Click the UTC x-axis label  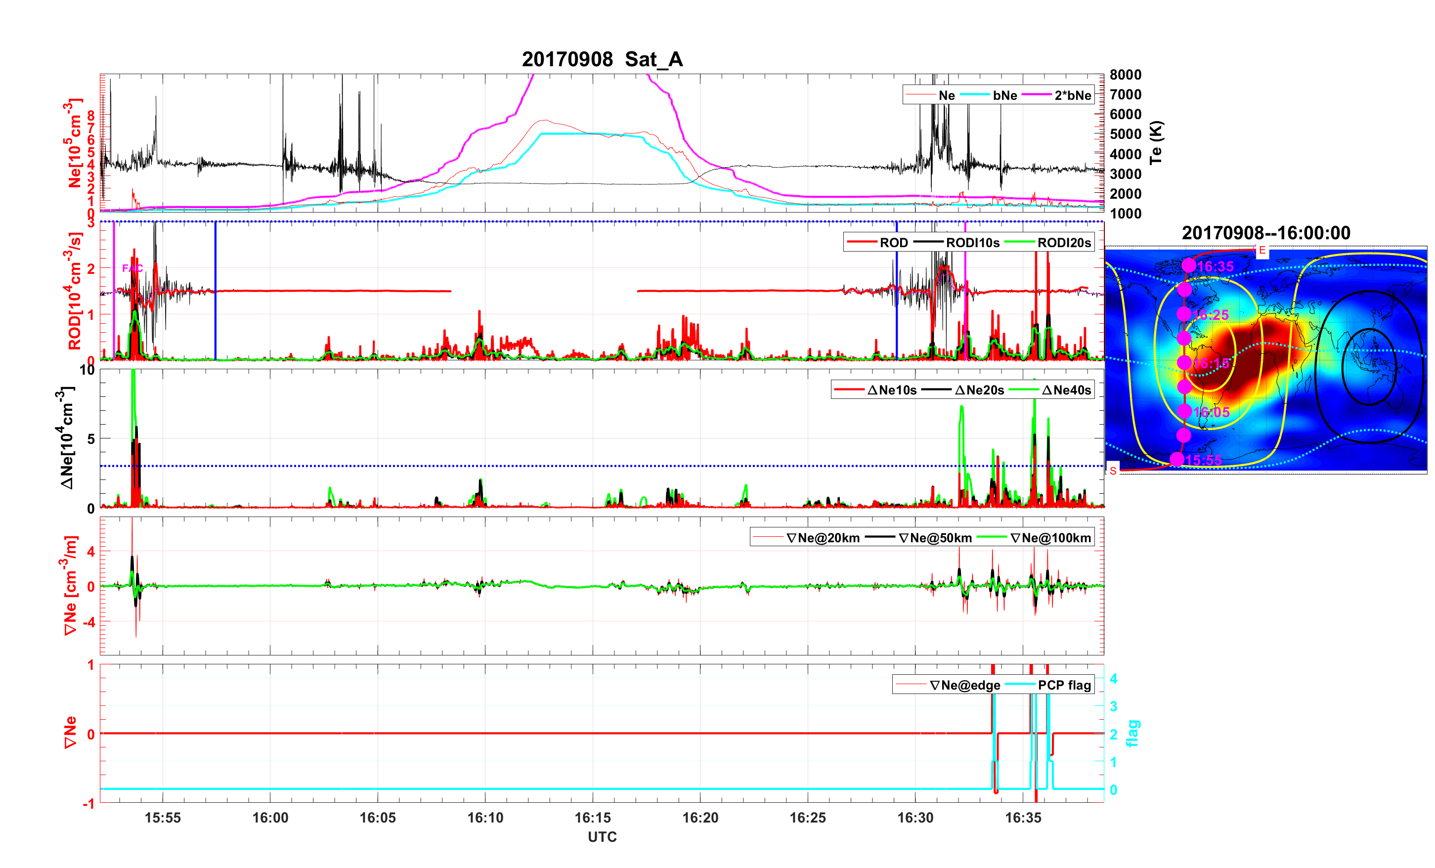tap(602, 836)
